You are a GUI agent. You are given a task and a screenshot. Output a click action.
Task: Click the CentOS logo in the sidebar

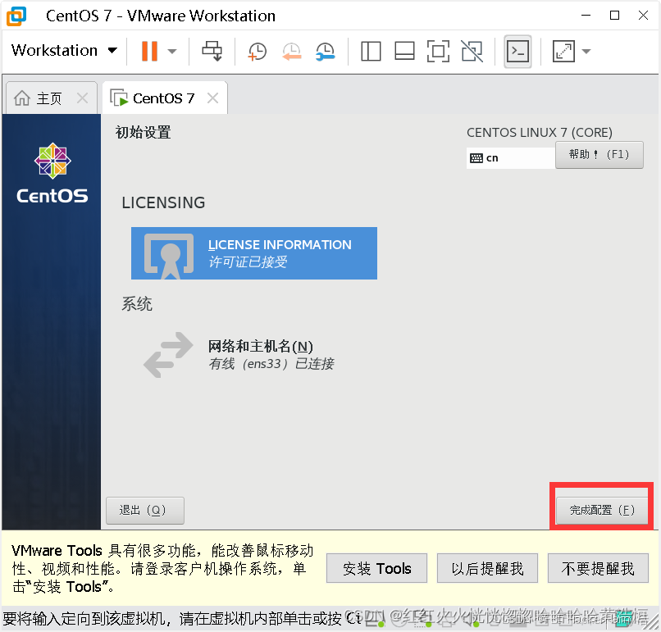pyautogui.click(x=52, y=174)
